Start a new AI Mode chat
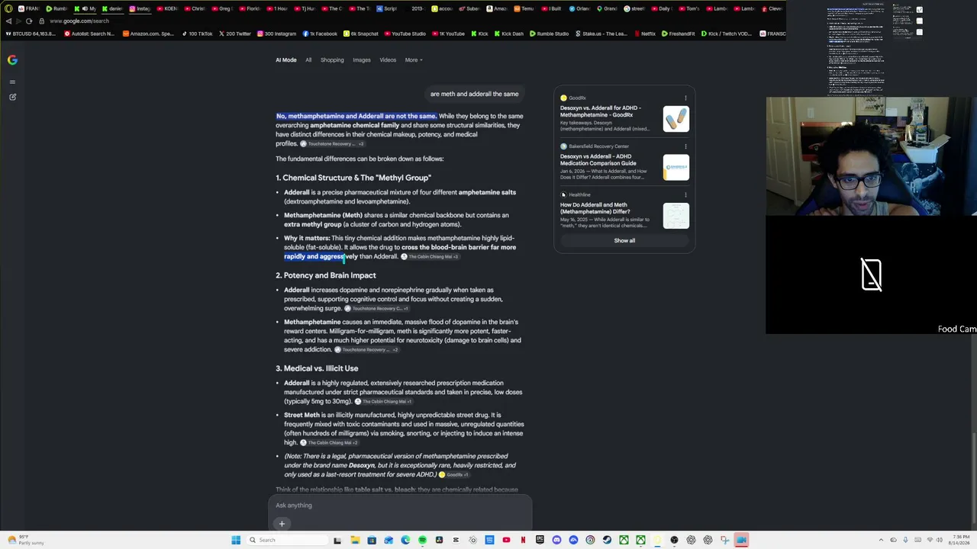This screenshot has width=977, height=549. pos(12,97)
